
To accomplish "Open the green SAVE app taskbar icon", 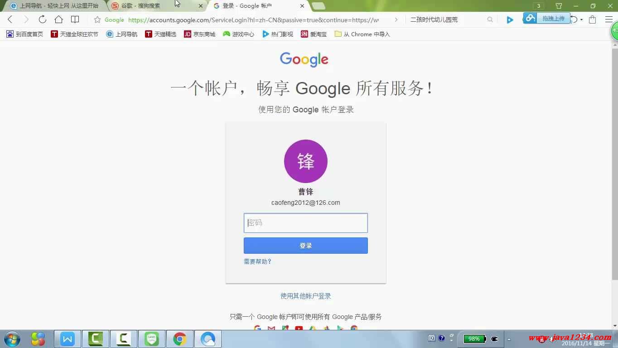I will click(152, 339).
